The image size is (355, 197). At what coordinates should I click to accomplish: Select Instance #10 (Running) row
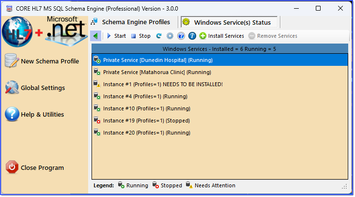pos(220,108)
